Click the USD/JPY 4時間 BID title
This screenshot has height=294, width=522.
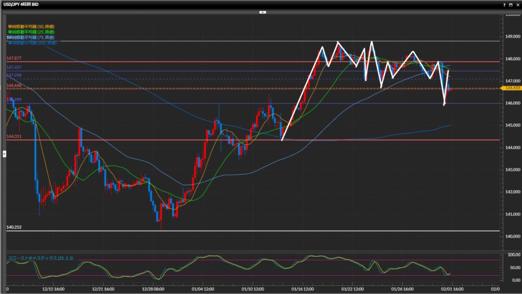(x=21, y=4)
